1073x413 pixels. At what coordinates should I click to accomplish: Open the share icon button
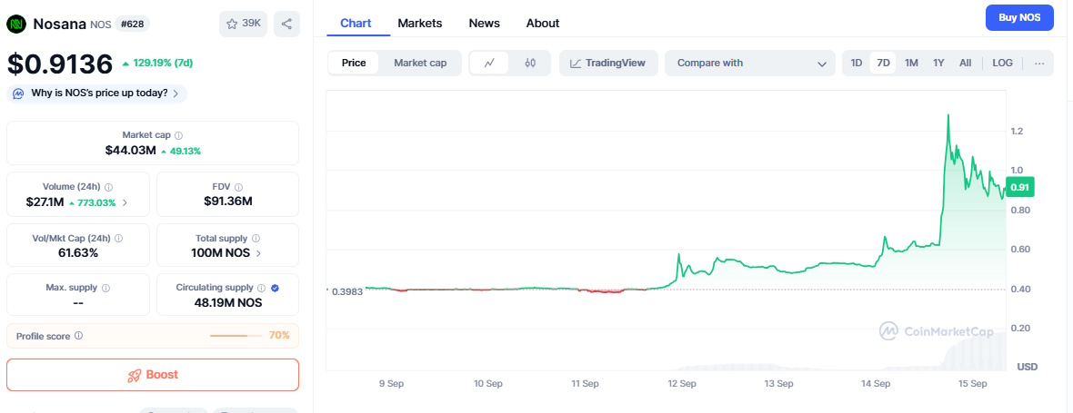click(x=286, y=24)
